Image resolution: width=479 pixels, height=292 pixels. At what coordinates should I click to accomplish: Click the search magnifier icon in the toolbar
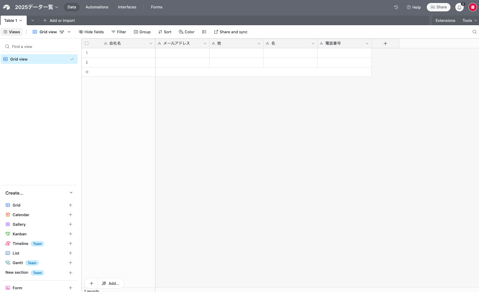coord(474,32)
